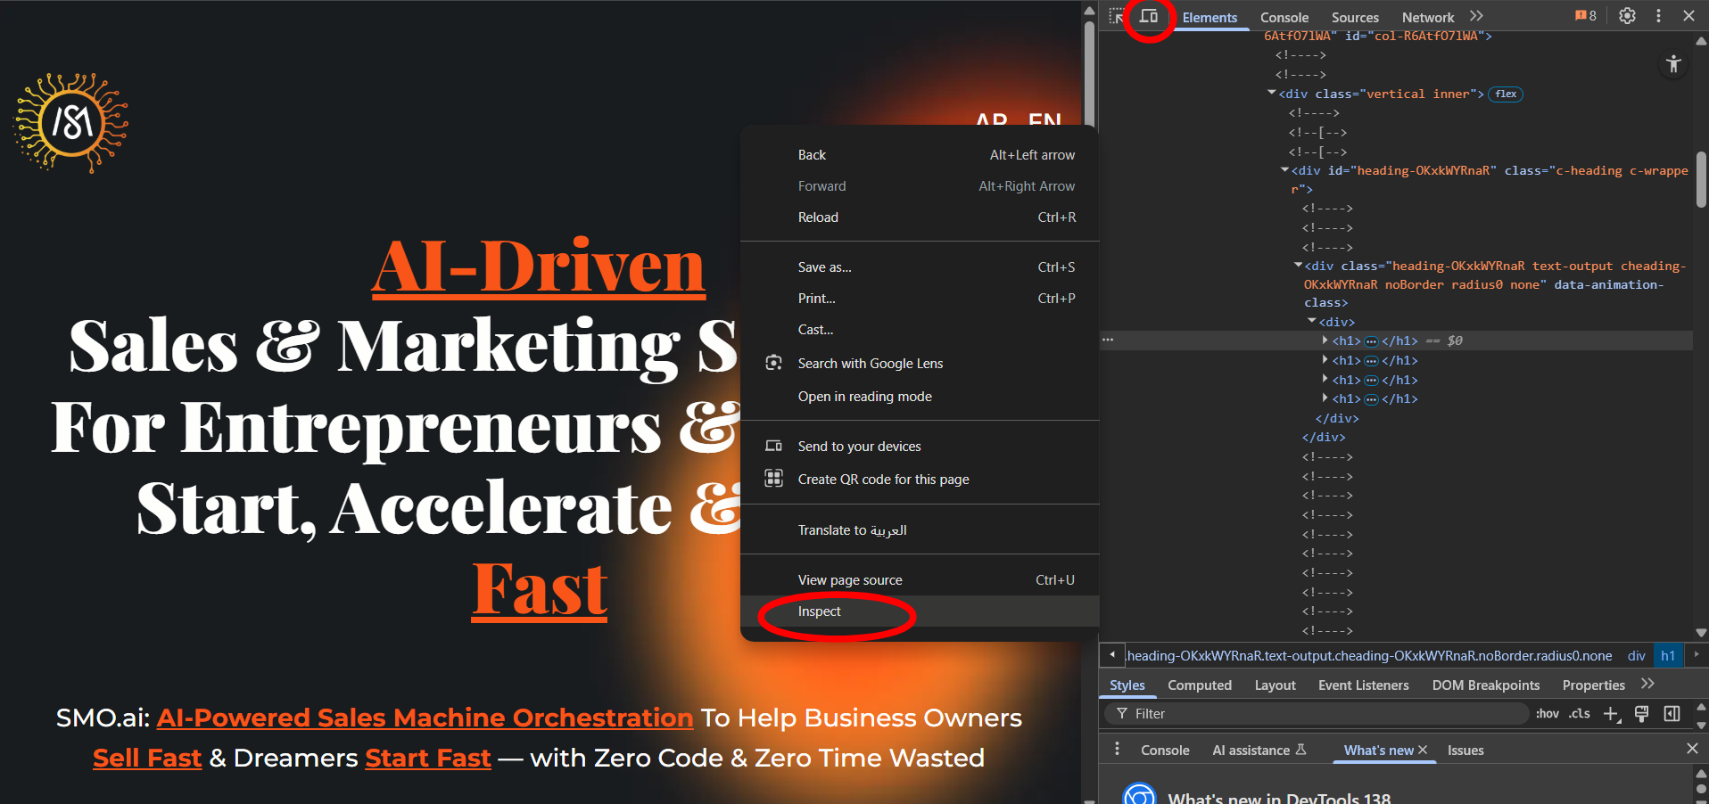Click the accessibility tree view button

pos(1673,64)
